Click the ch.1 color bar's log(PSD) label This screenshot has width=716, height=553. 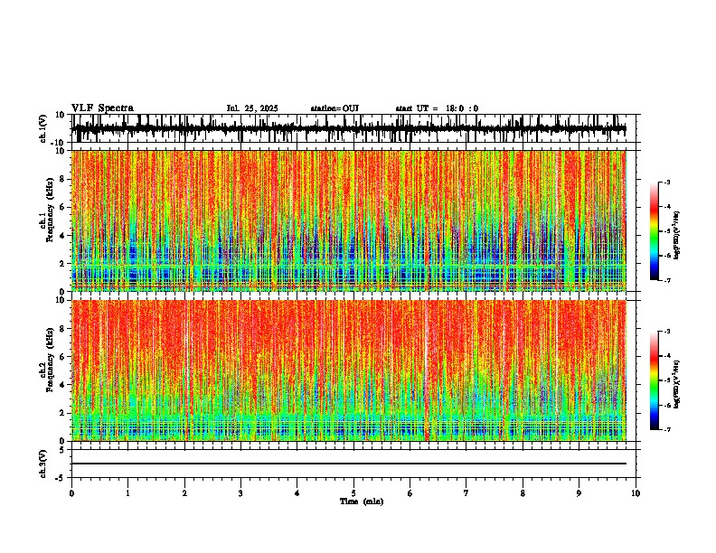(x=676, y=236)
